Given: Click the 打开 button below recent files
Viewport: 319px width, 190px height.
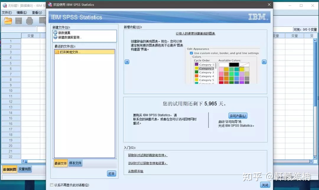Looking at the screenshot, I should click(x=111, y=174).
